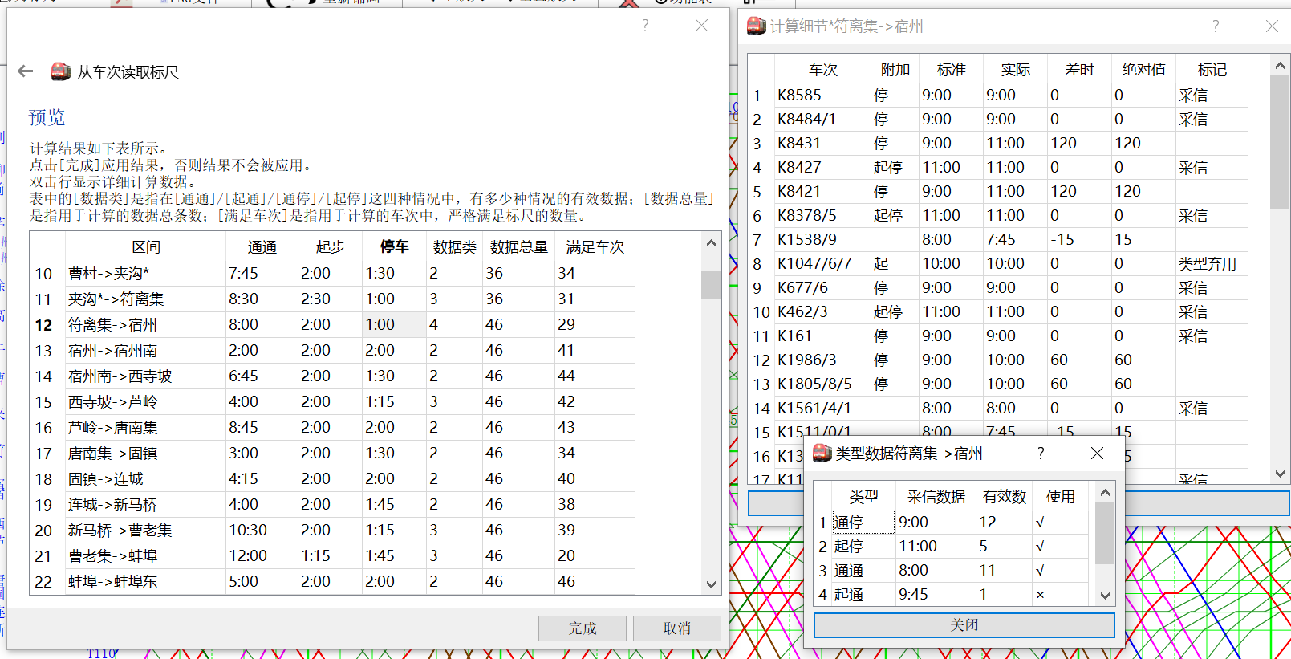Select row 符离集->宿州
The width and height of the screenshot is (1291, 659).
[x=333, y=324]
